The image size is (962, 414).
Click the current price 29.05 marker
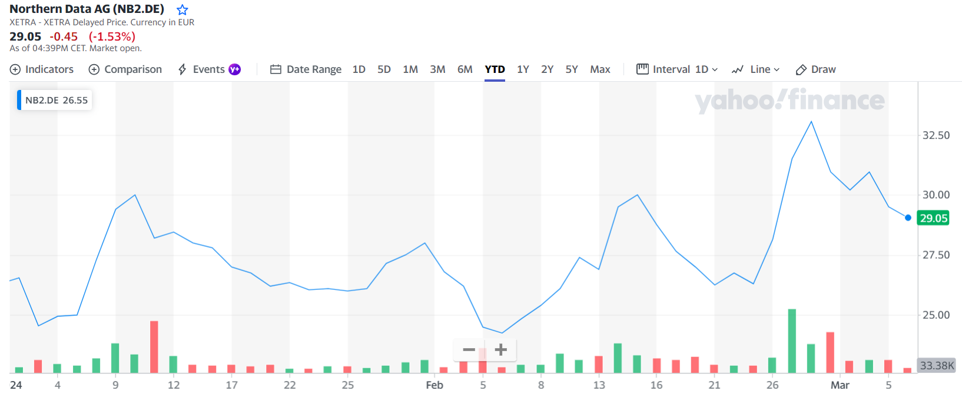click(x=933, y=218)
